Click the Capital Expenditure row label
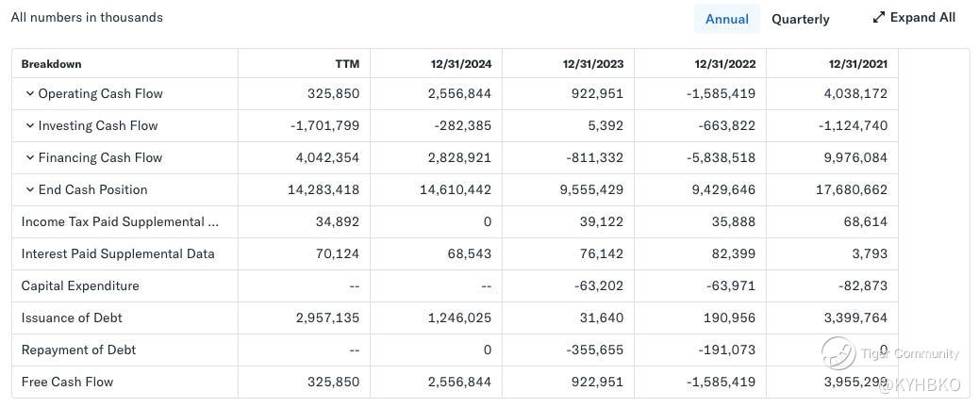This screenshot has height=407, width=979. click(x=80, y=285)
